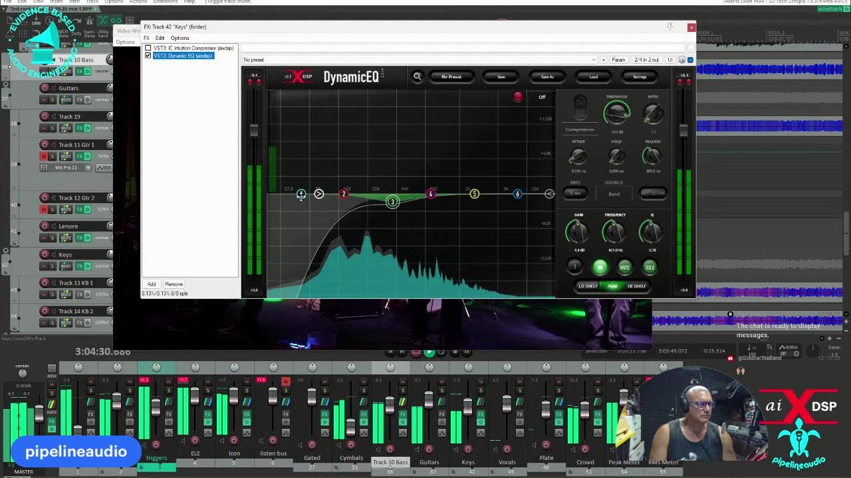Open DynamicEQ Settings button

click(640, 77)
